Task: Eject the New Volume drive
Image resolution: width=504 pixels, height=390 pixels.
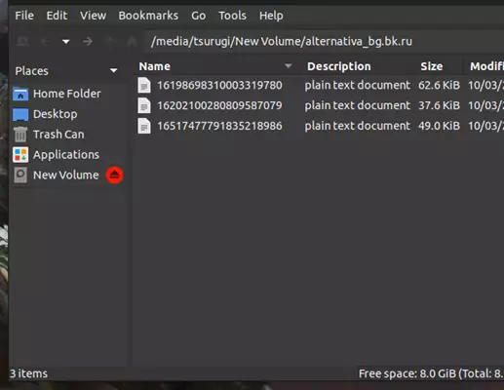Action: click(114, 175)
